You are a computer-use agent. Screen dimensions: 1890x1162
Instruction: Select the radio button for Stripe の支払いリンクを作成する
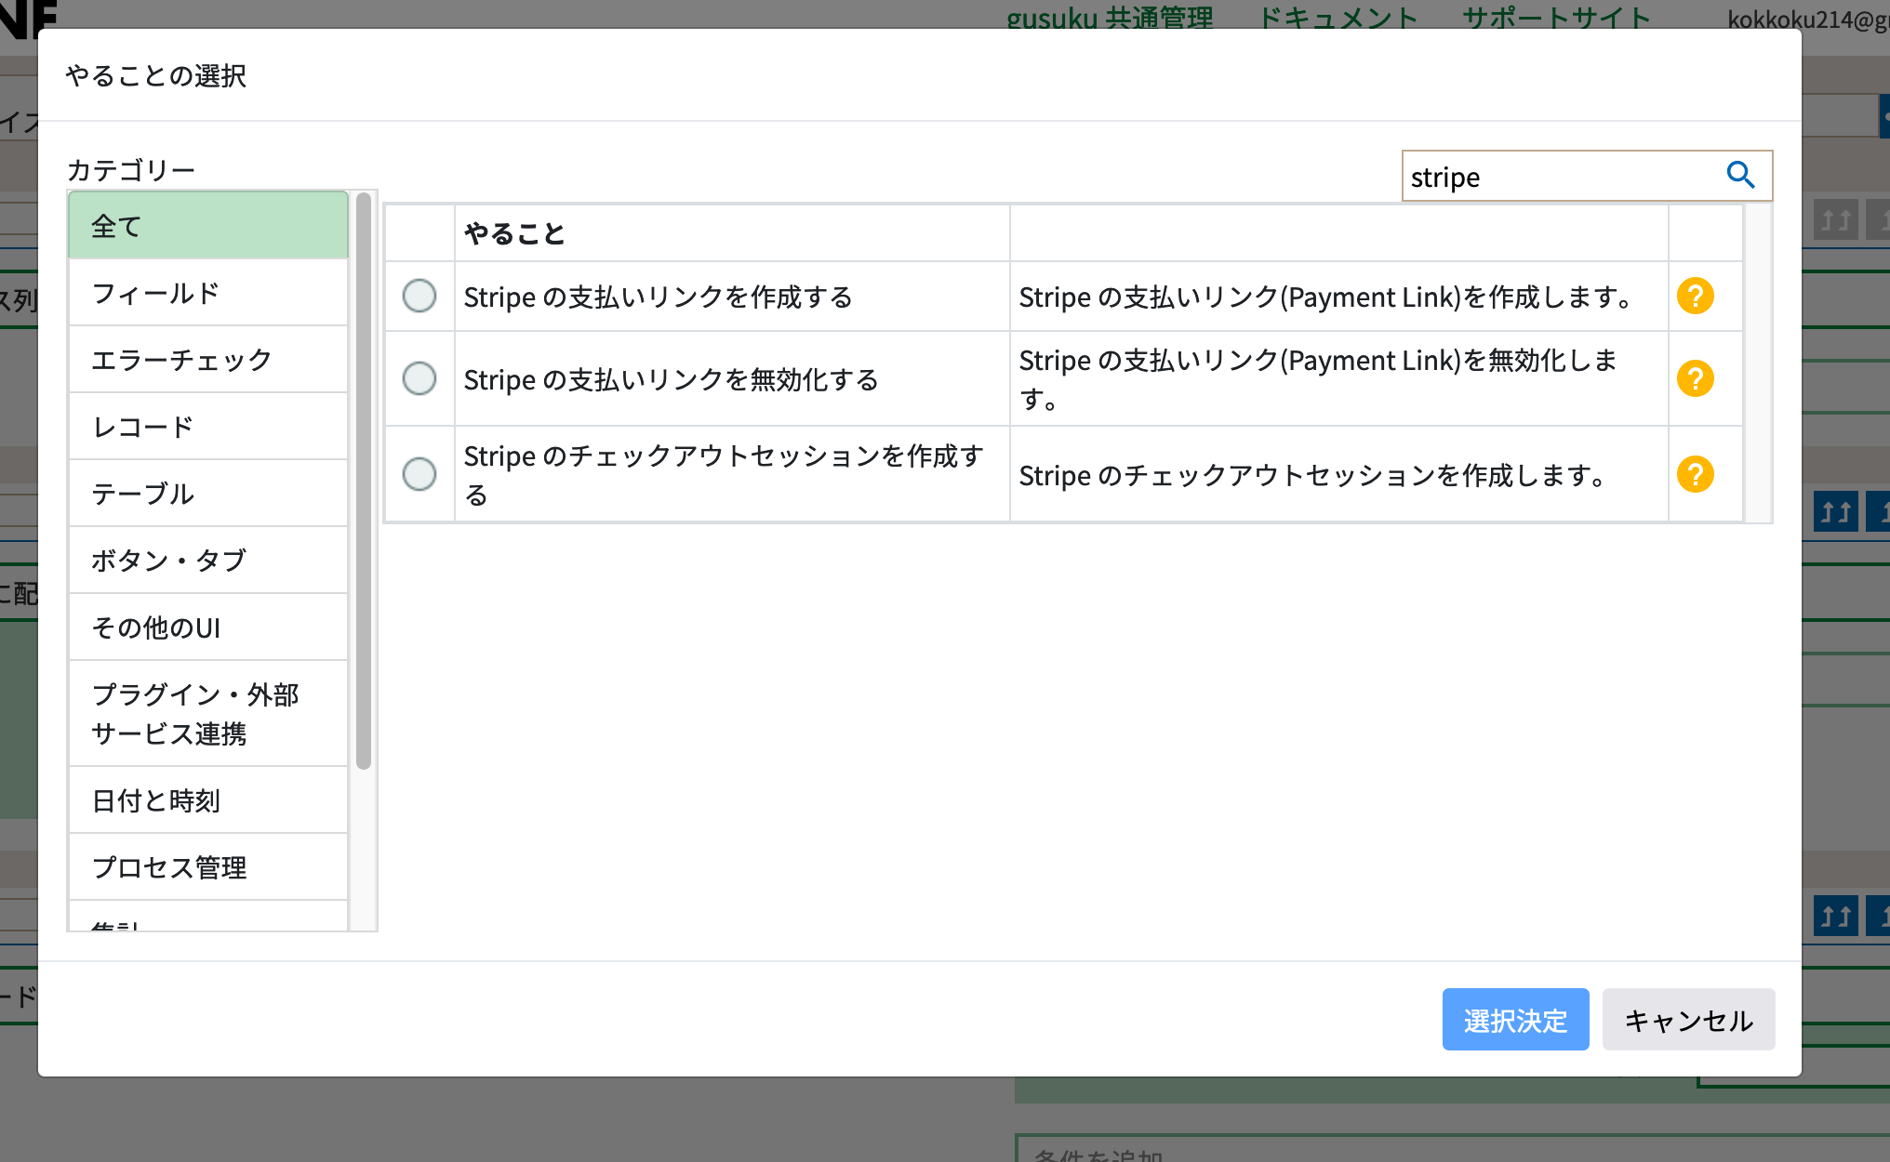point(419,296)
